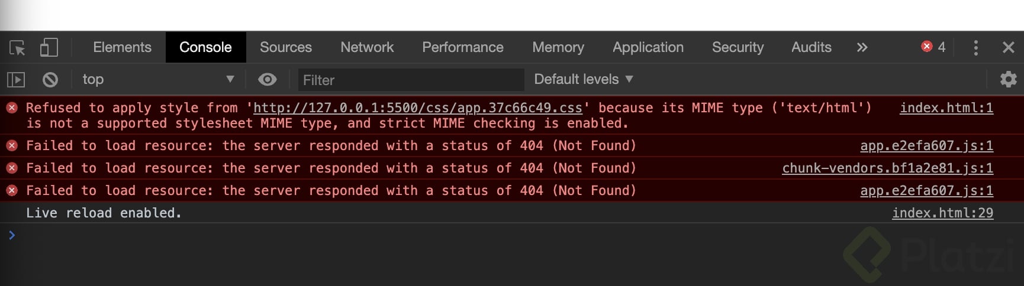Show more tabs with double chevron

(x=862, y=47)
